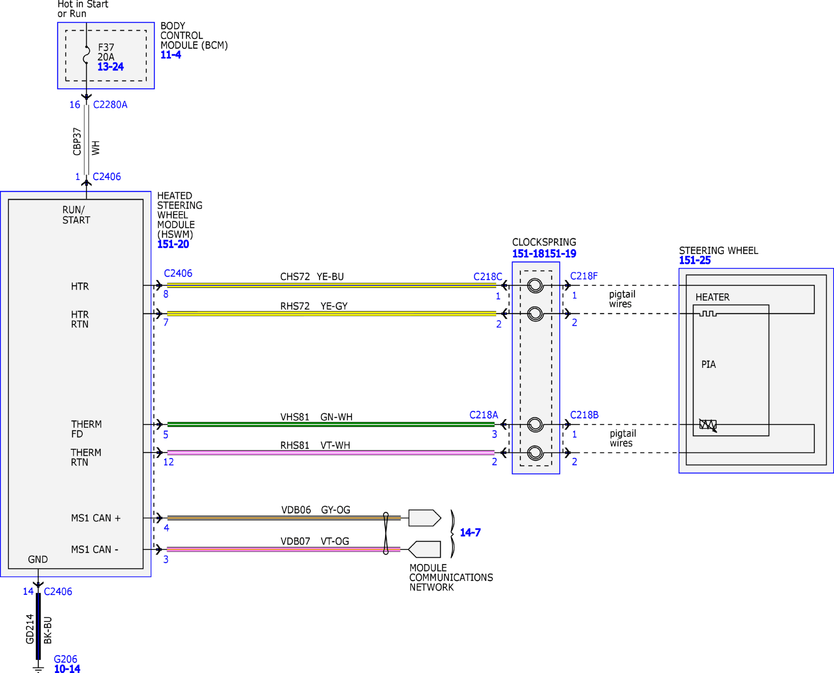Open the 13-24 fuse page reference link
This screenshot has height=673, width=834.
click(110, 67)
